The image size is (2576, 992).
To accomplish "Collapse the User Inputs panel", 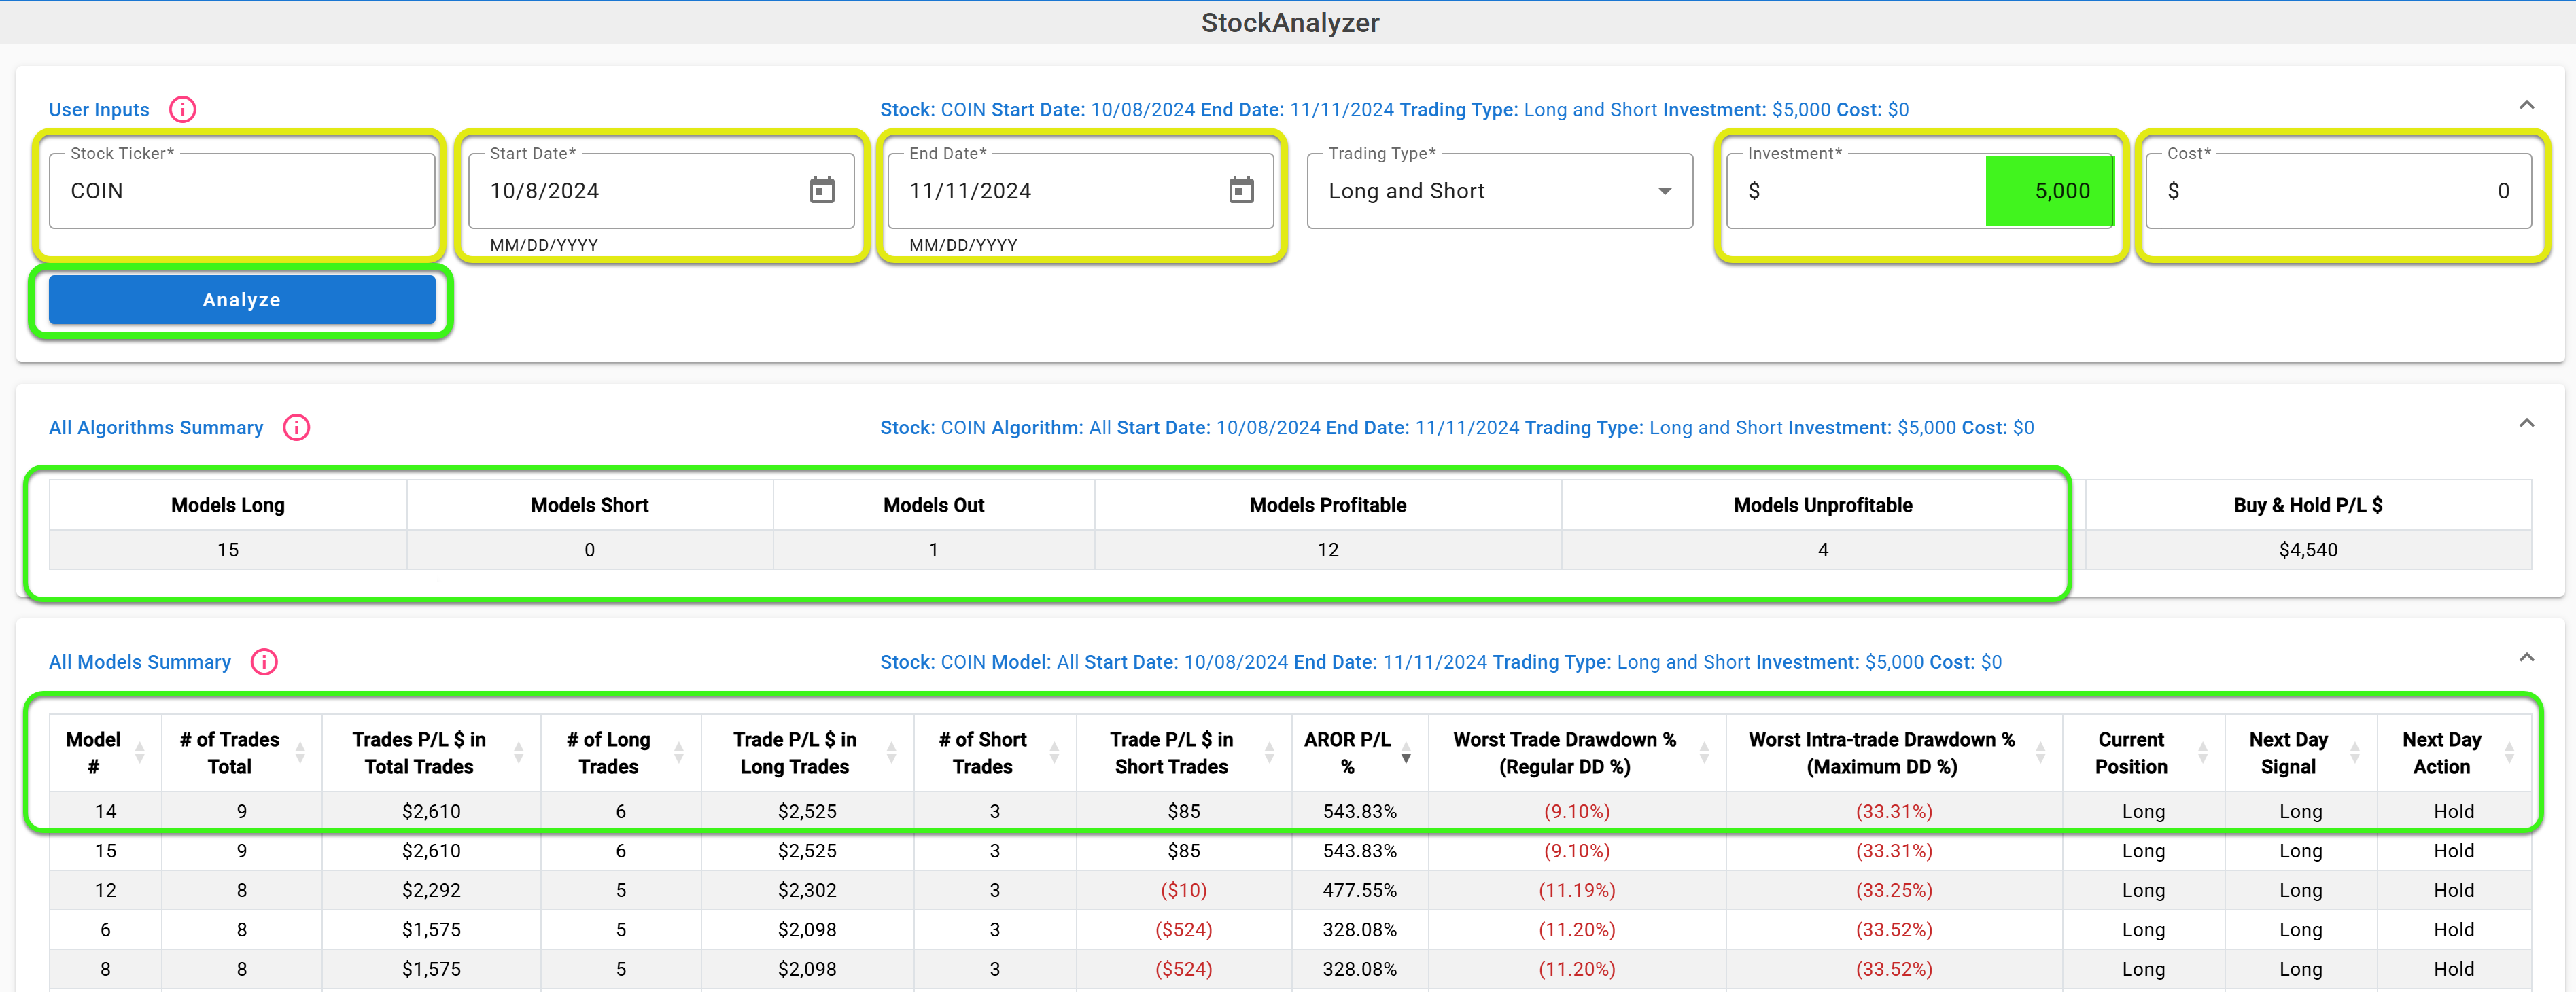I will (2526, 105).
